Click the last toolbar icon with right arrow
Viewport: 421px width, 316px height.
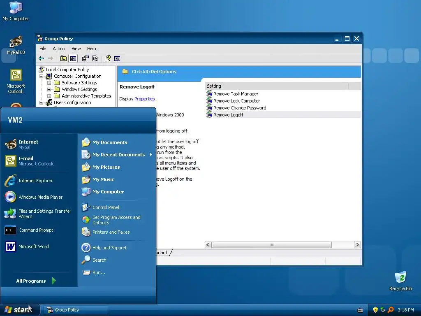pyautogui.click(x=117, y=58)
